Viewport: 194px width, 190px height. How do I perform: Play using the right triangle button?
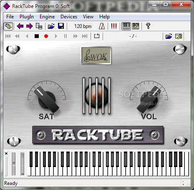56,36
